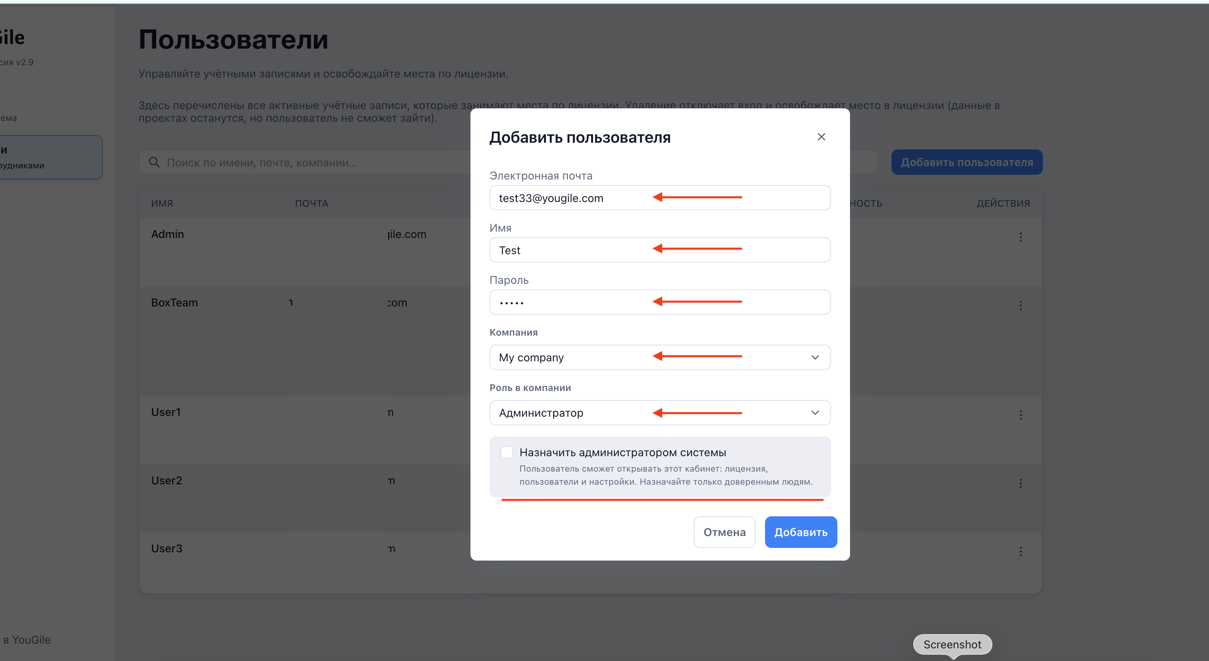Click the ПОЧТА column header
This screenshot has width=1209, height=661.
coord(312,203)
